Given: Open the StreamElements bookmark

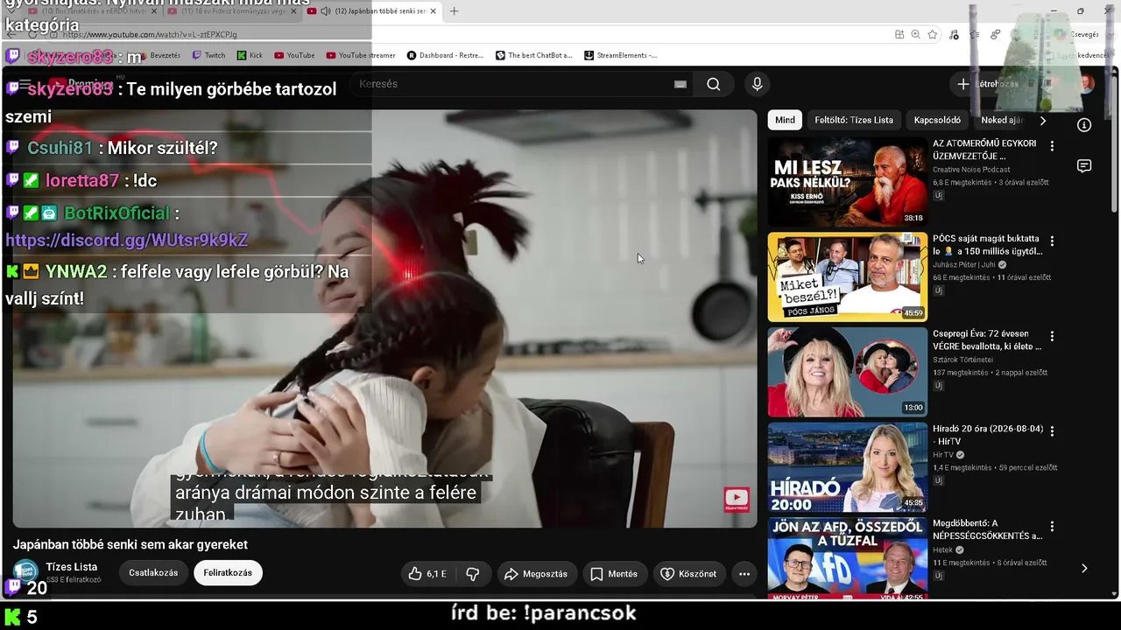Looking at the screenshot, I should (620, 55).
